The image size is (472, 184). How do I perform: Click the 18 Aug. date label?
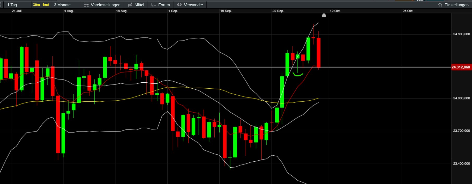122,11
